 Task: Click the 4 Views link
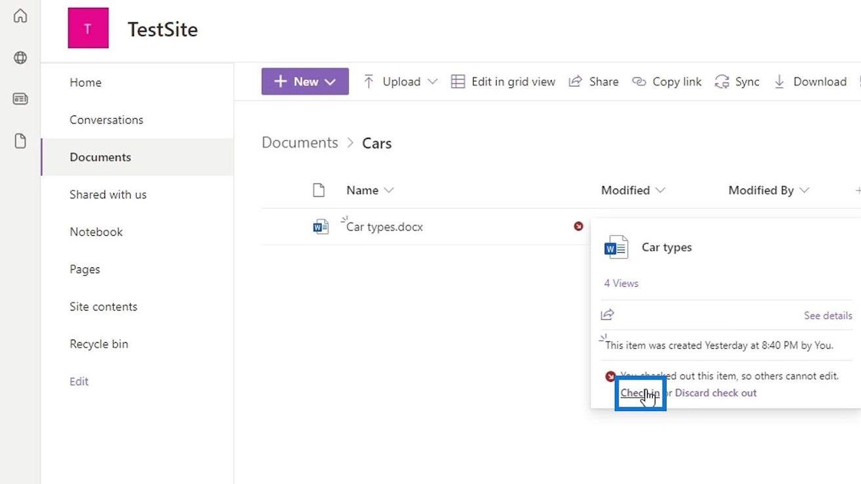(621, 283)
